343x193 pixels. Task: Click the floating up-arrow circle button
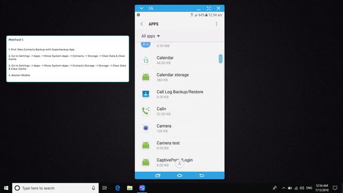coord(180,164)
